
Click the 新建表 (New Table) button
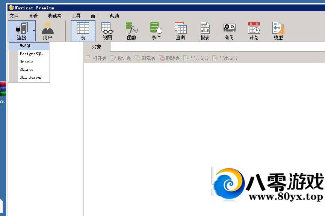(x=145, y=58)
